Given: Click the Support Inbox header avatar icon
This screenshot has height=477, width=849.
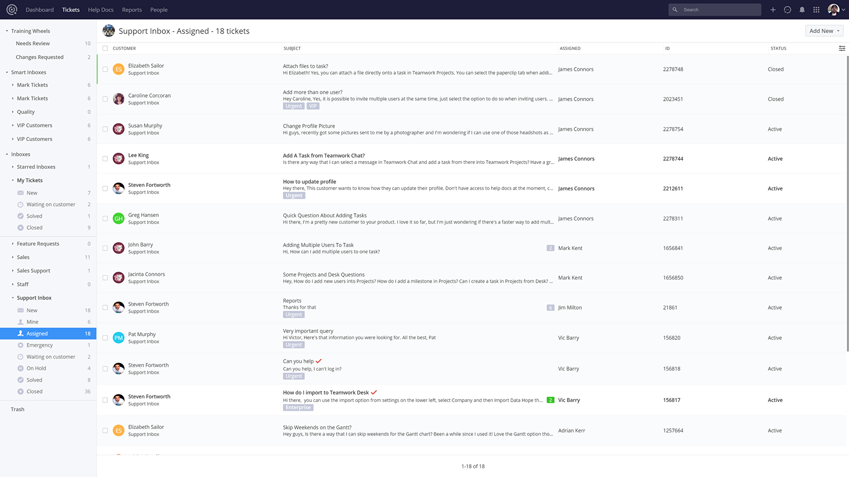Looking at the screenshot, I should 109,31.
